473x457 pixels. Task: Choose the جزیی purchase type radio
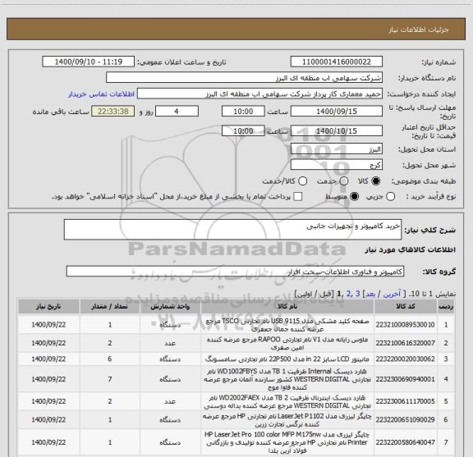coord(391,197)
